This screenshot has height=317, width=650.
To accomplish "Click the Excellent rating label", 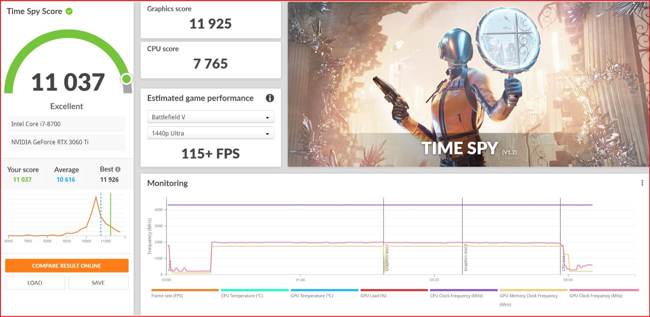I will (x=67, y=106).
